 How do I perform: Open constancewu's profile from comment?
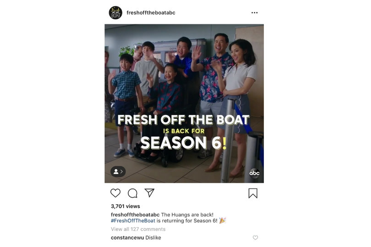tap(127, 237)
